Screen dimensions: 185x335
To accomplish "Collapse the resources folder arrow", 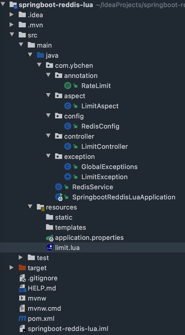I will point(30,207).
